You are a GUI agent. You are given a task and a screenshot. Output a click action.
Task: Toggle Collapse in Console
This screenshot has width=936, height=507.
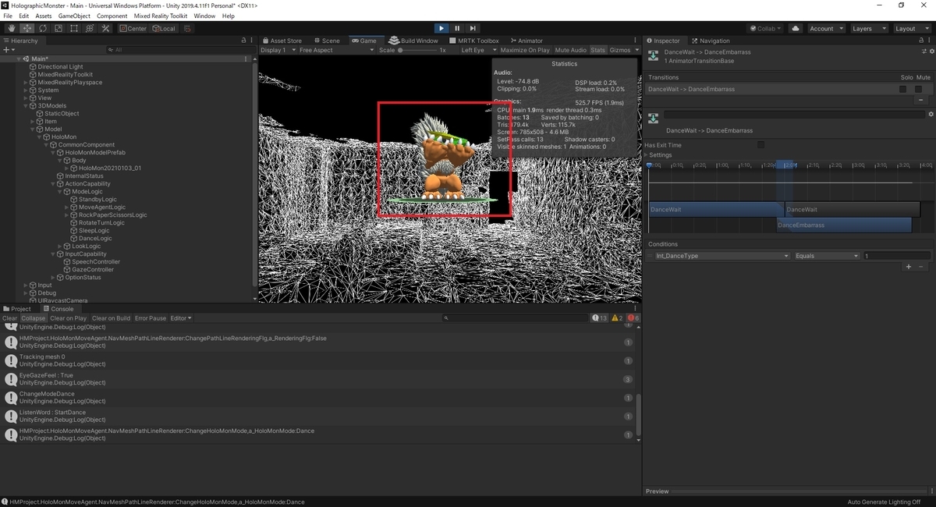click(34, 318)
